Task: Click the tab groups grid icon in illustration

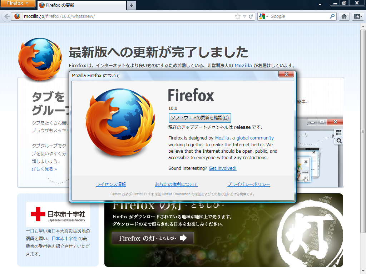Action: click(x=339, y=133)
